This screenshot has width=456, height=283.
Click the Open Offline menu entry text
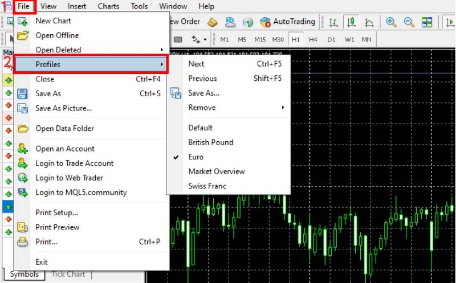(57, 35)
